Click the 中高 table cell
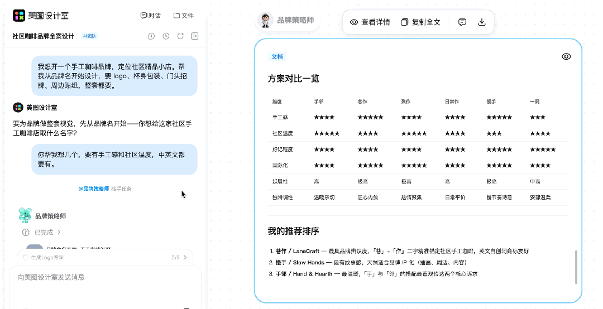The height and width of the screenshot is (309, 603). click(535, 181)
